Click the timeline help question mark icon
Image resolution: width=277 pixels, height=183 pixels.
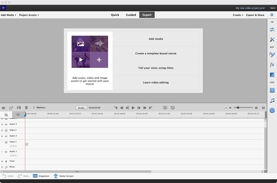pyautogui.click(x=264, y=108)
